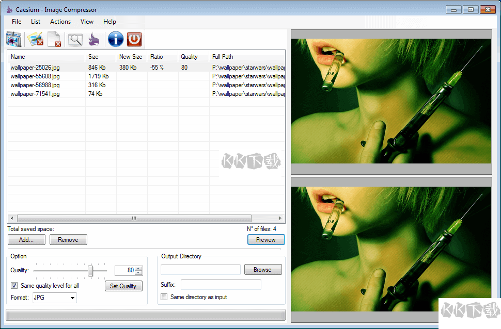Select the Clear List icon
The image size is (501, 329).
point(54,39)
